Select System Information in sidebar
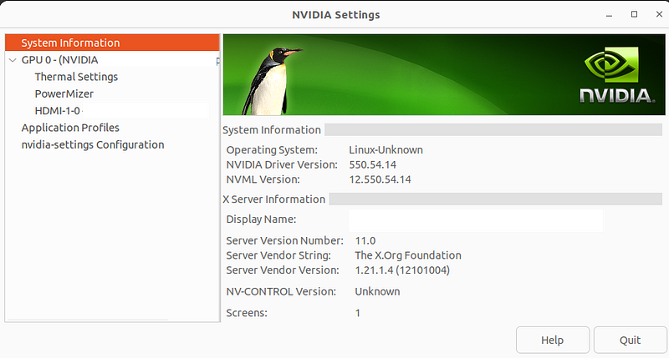The image size is (669, 358). click(112, 43)
